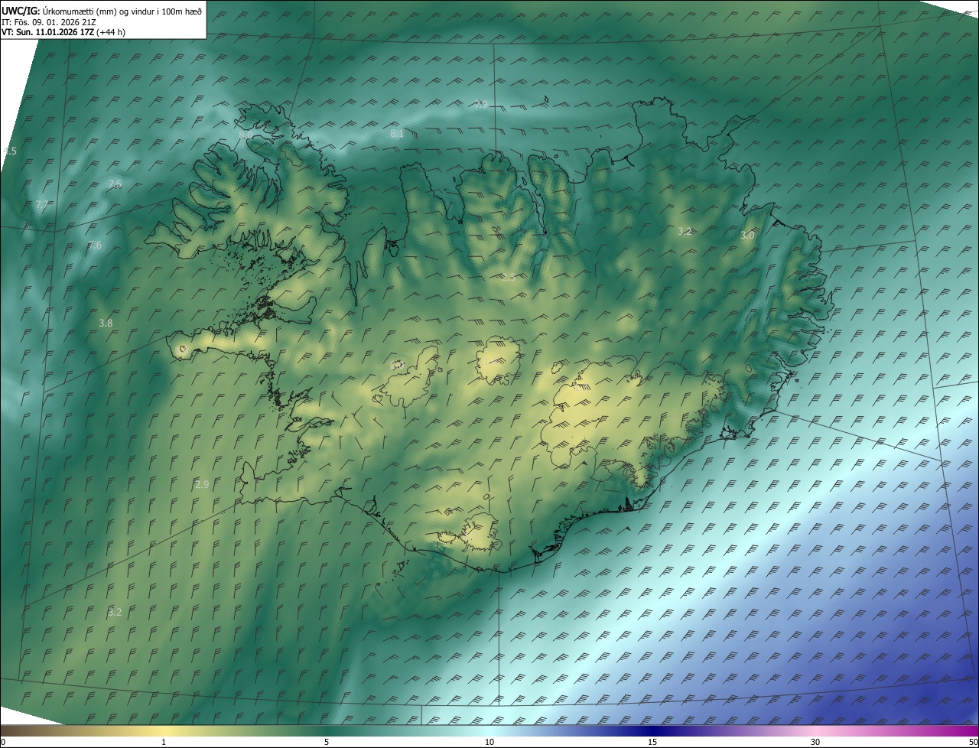Click the "1" tick on the color scale
The height and width of the screenshot is (748, 979).
[164, 742]
